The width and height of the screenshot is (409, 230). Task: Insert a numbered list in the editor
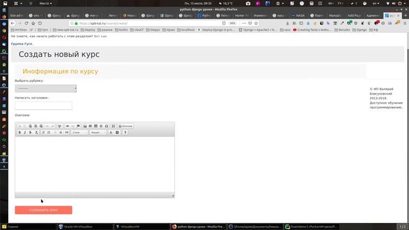[43, 132]
